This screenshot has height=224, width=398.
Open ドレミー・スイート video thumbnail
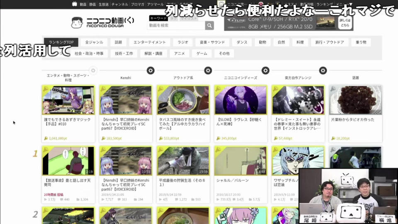pos(298,100)
